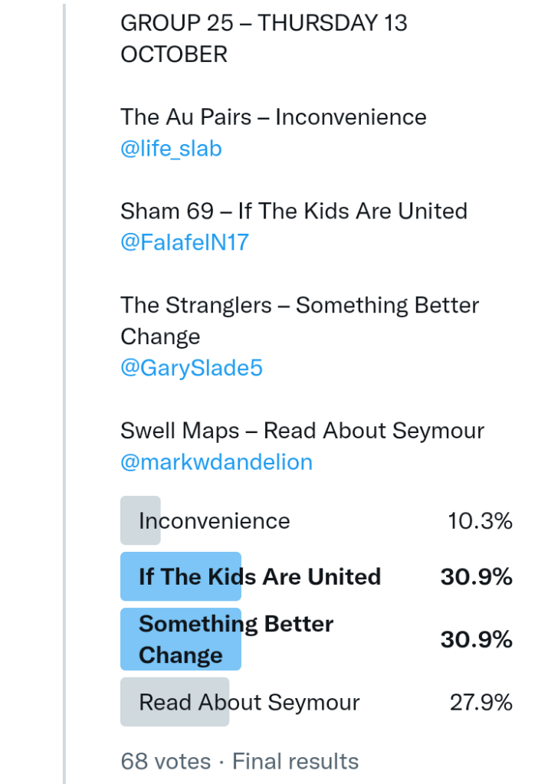Click the Read About Seymour poll option label
The width and height of the screenshot is (538, 784).
coord(249,702)
